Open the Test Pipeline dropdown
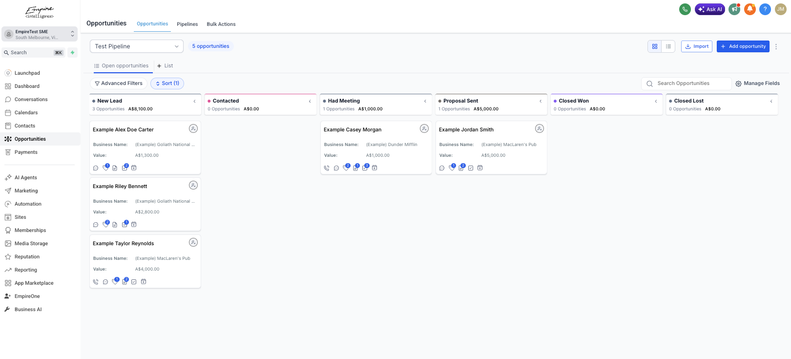 [137, 46]
